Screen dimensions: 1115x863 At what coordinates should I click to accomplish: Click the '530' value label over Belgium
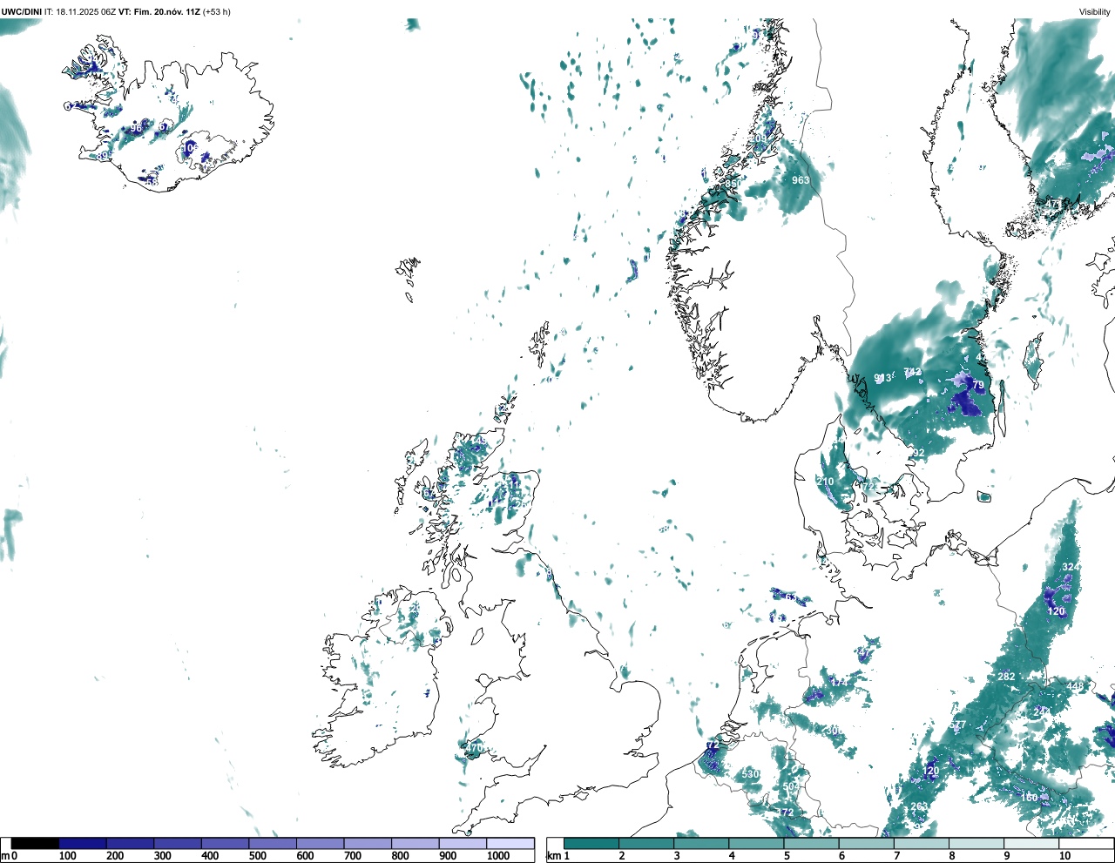[750, 774]
